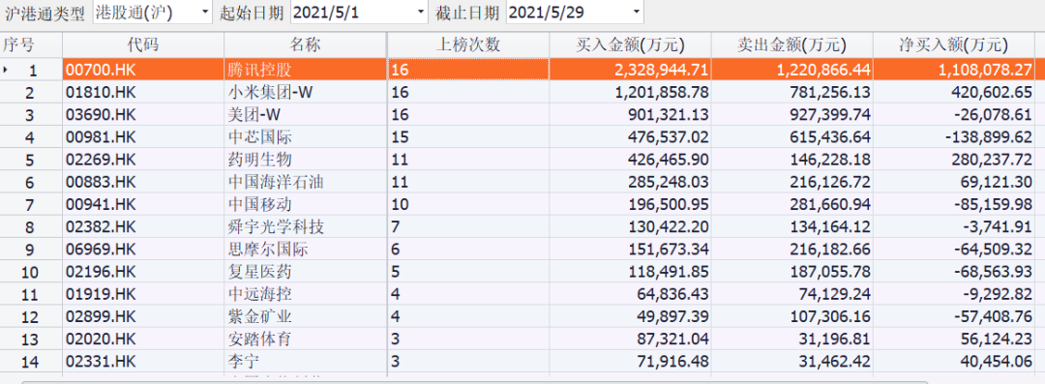Select net buy value 420,602.65
1045x384 pixels.
[x=954, y=92]
